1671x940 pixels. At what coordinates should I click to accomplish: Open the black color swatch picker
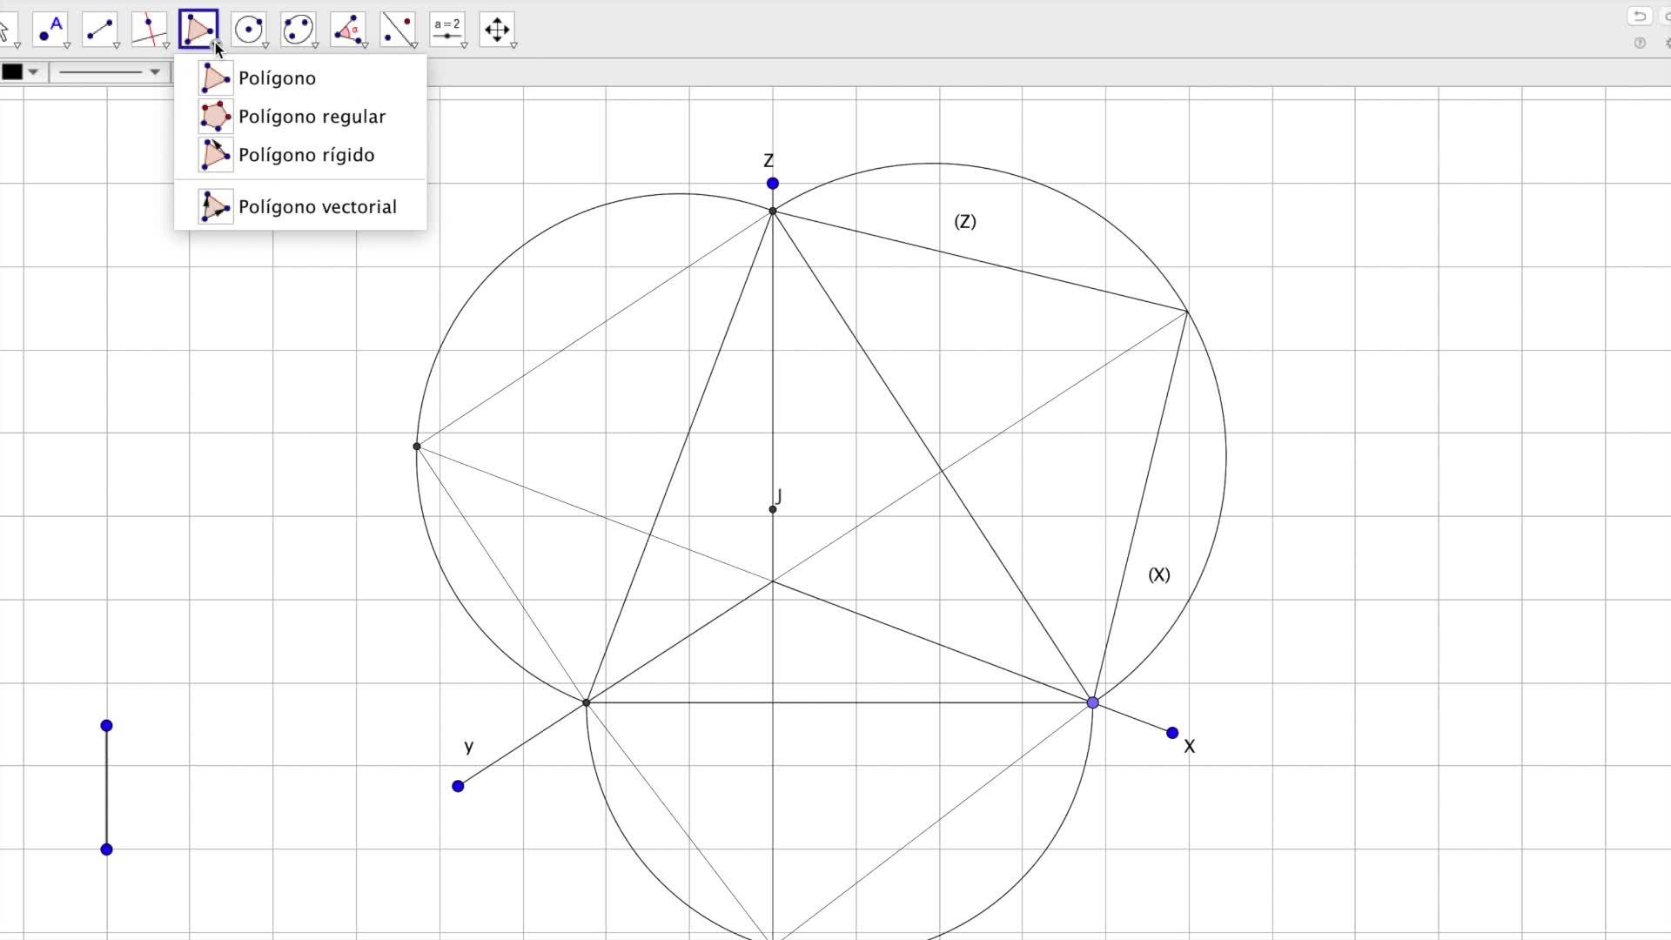click(x=13, y=72)
